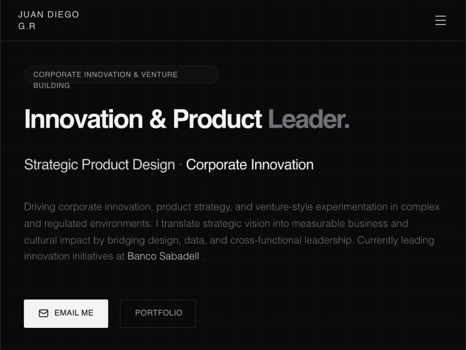This screenshot has width=466, height=350.
Task: Click the "Strategic Product Design" subtitle
Action: point(99,164)
